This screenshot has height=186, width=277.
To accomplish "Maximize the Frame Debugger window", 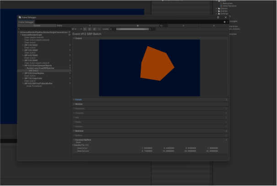I will tap(218, 17).
